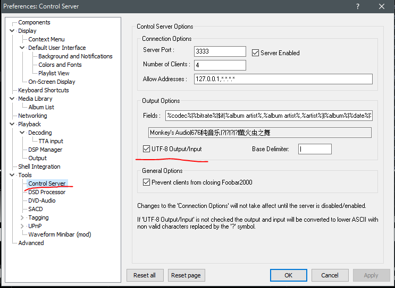Focus the Allow Addresses text field
The image size is (395, 288).
click(283, 79)
